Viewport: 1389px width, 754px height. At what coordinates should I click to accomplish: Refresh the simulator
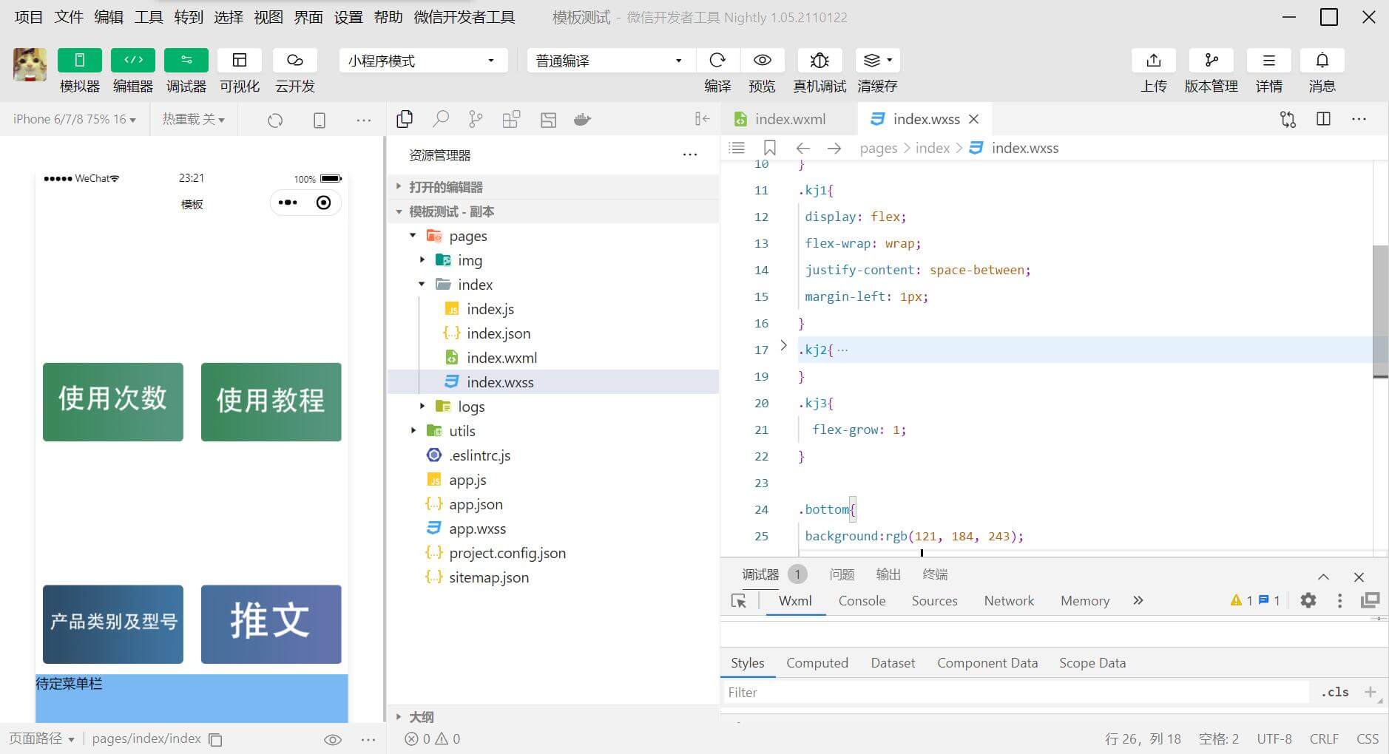[x=275, y=120]
